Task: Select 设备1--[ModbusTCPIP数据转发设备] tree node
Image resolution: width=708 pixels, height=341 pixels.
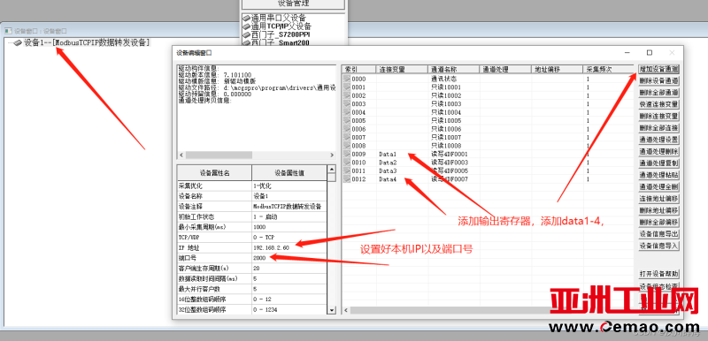Action: (87, 42)
